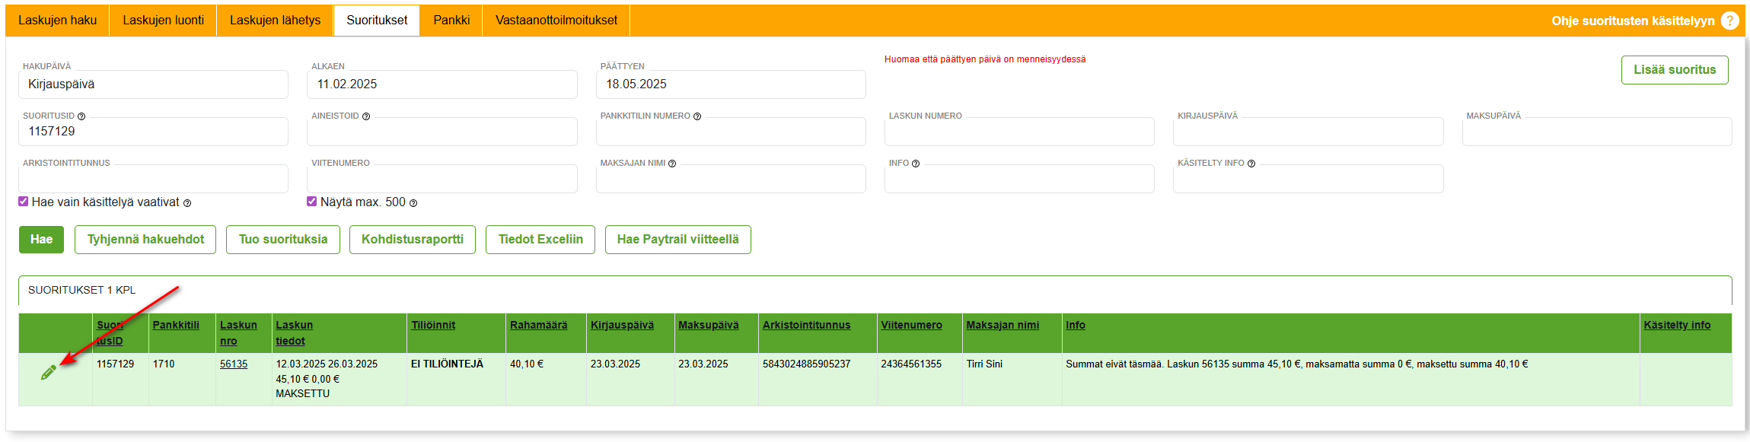This screenshot has height=442, width=1750.
Task: Uncheck Hae vain käsittelyä vaativat checkbox
Action: click(x=24, y=202)
